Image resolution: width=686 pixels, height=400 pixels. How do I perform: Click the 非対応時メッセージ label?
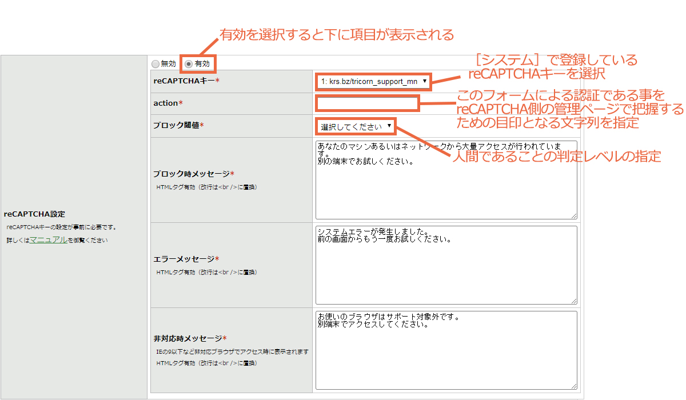pos(190,338)
